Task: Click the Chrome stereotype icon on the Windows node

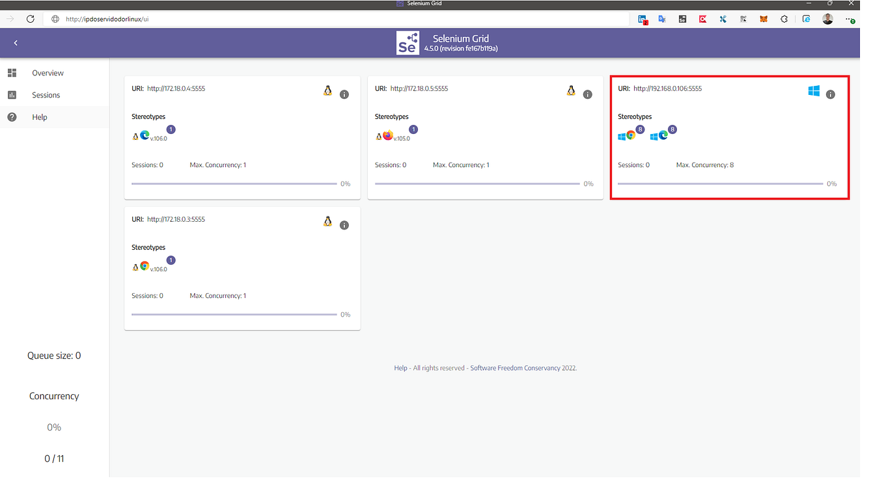Action: point(631,135)
